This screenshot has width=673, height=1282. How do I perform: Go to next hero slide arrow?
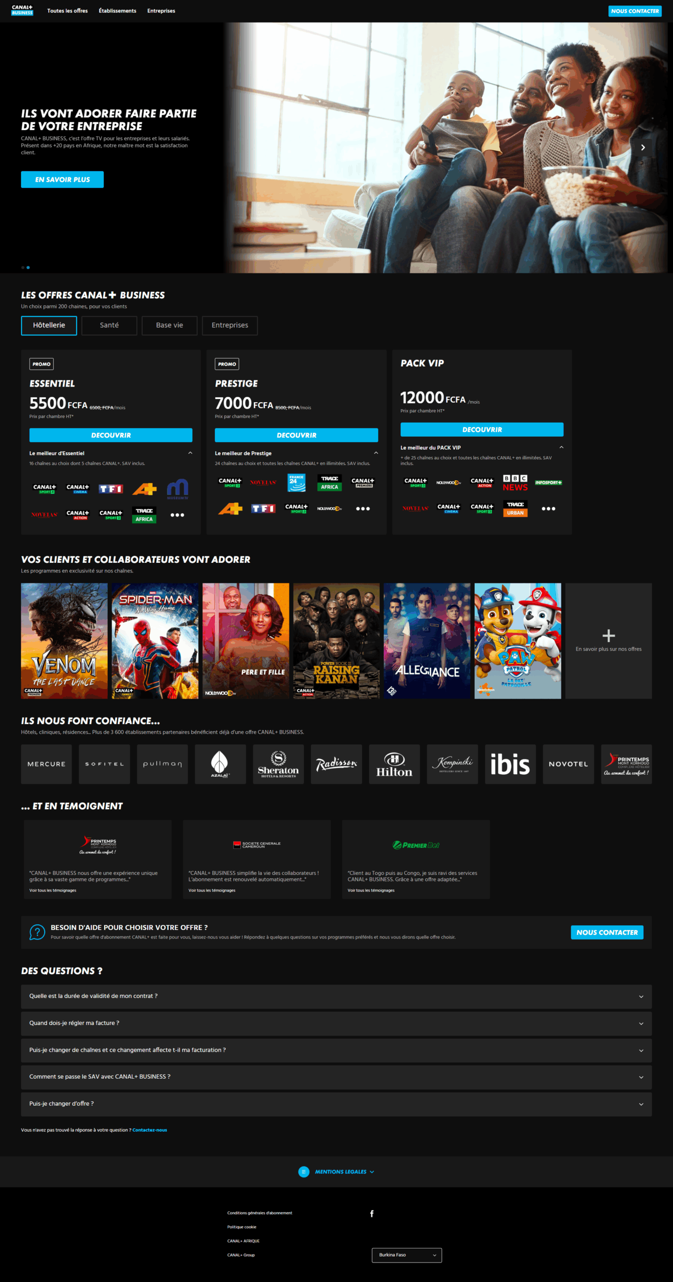coord(643,148)
